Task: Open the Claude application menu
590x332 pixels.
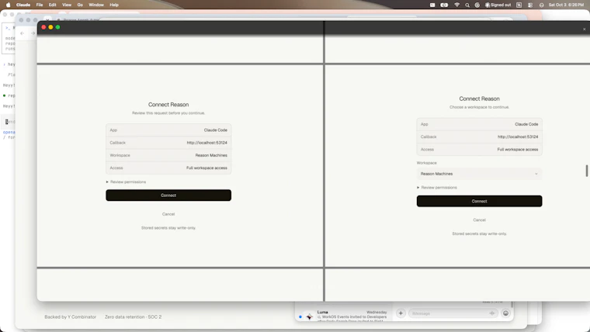Action: [x=23, y=5]
